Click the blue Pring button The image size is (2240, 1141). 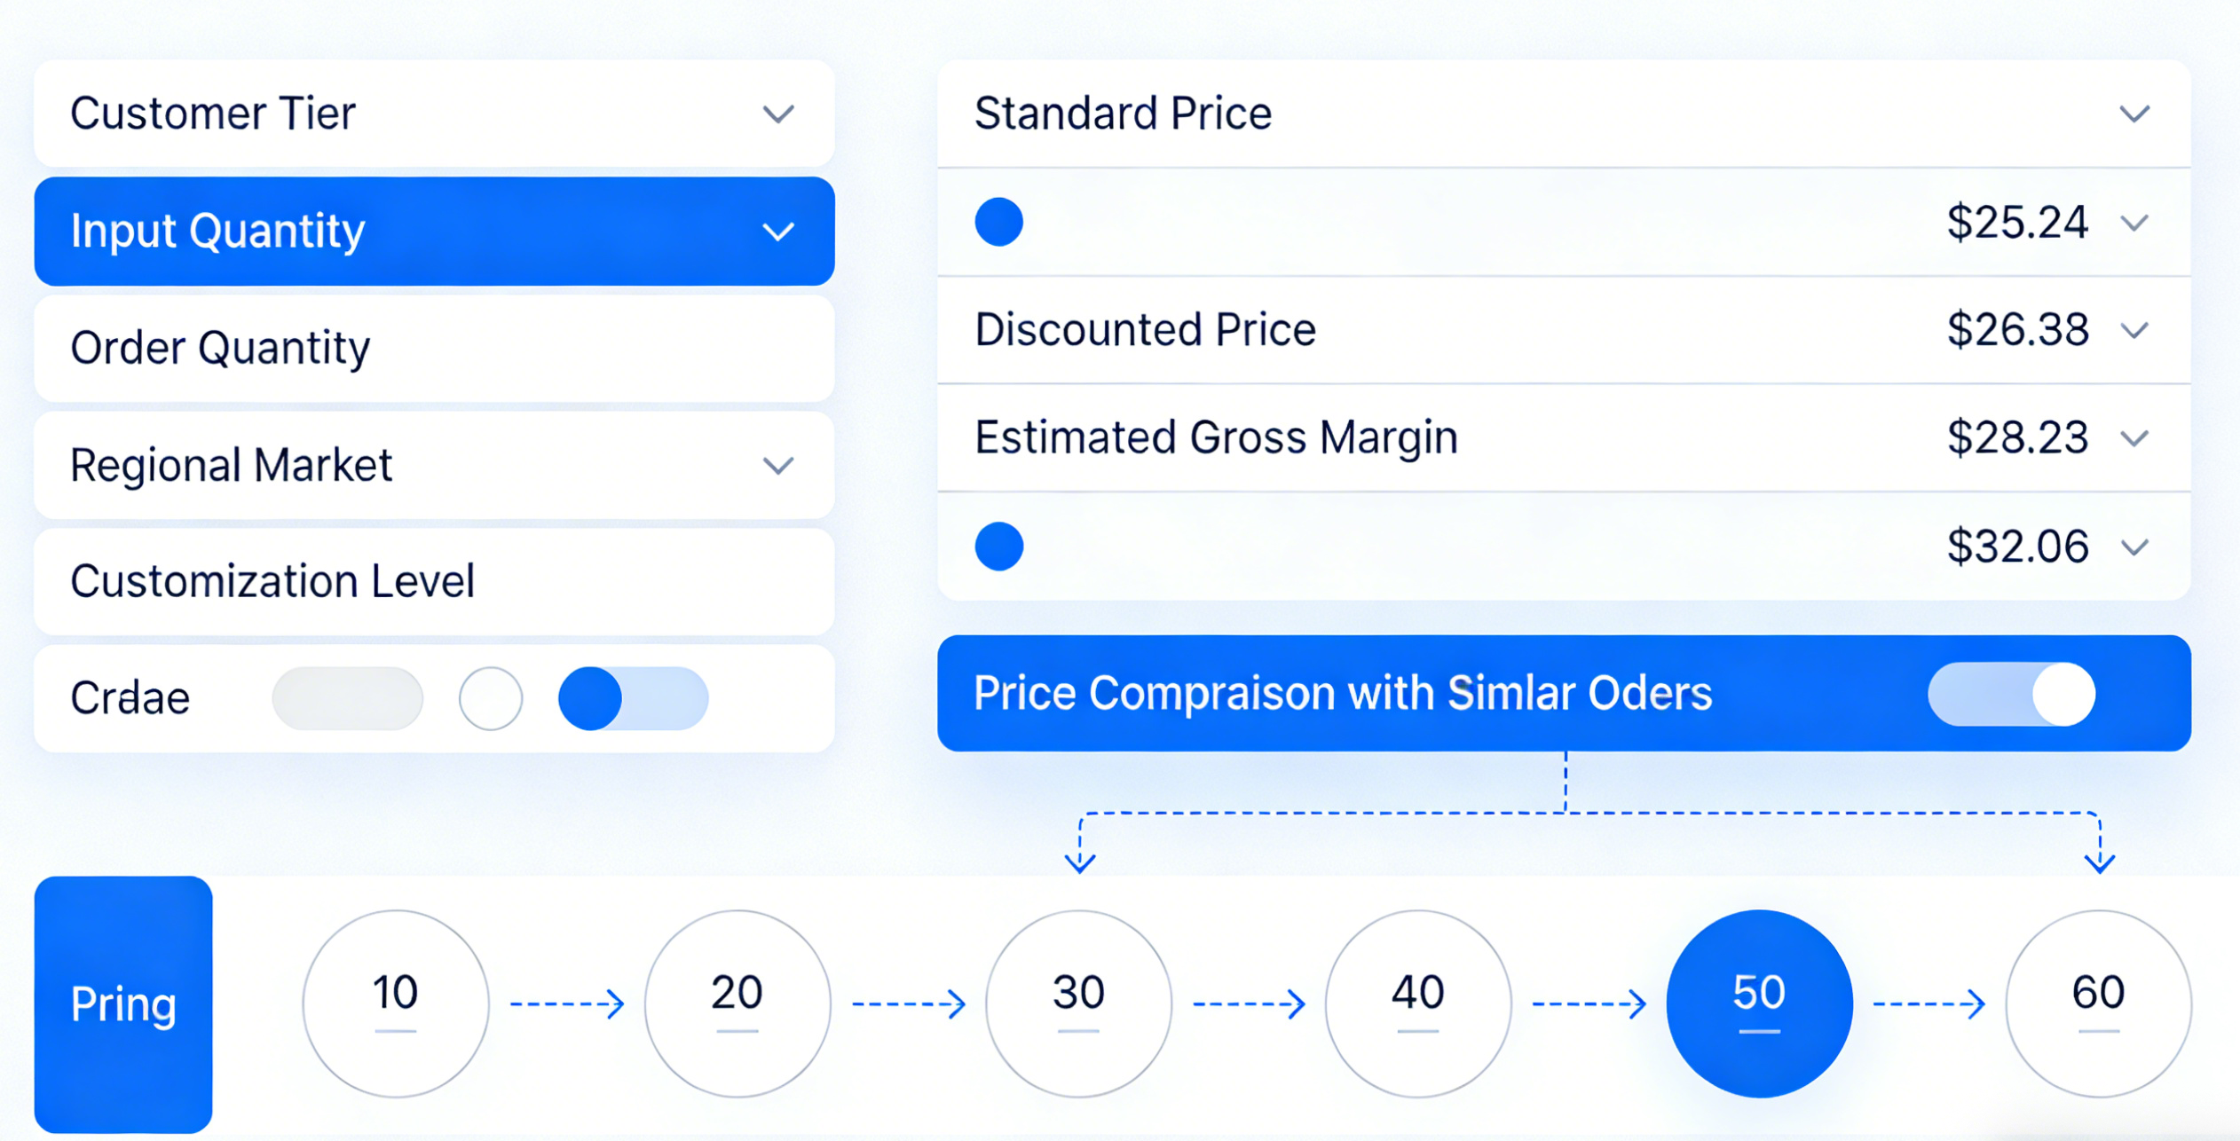tap(123, 1003)
